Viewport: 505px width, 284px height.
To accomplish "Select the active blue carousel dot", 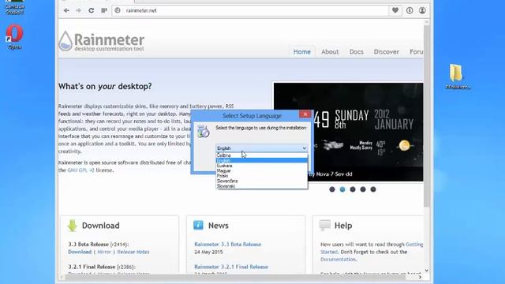I will click(342, 189).
